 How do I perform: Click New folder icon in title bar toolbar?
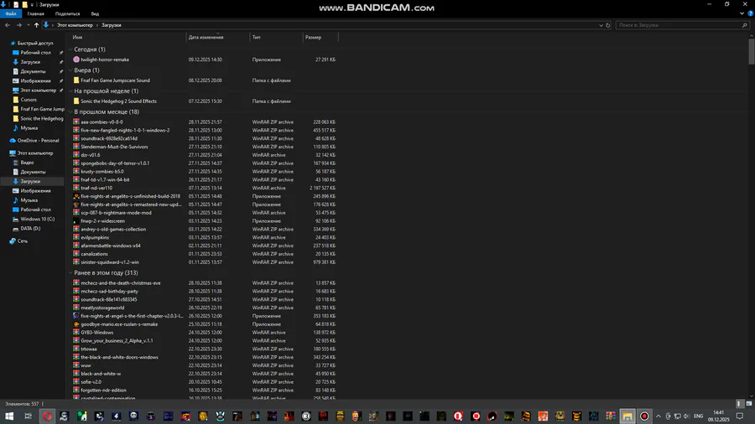click(x=24, y=4)
